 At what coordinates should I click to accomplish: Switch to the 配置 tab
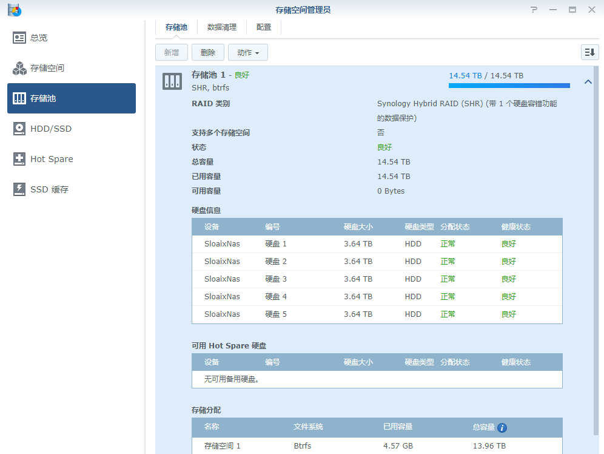coord(264,27)
